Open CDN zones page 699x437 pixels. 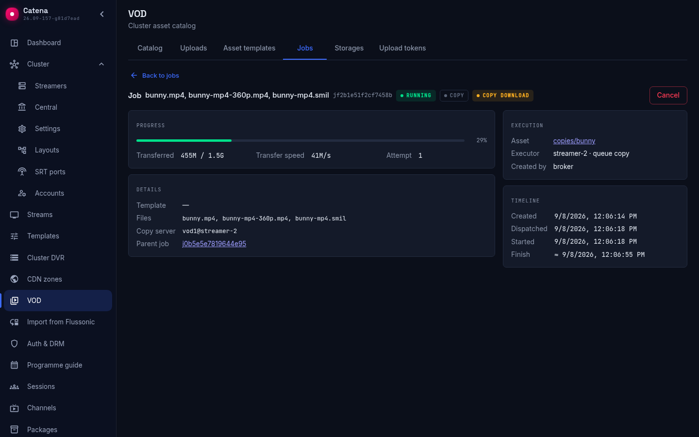(58, 279)
